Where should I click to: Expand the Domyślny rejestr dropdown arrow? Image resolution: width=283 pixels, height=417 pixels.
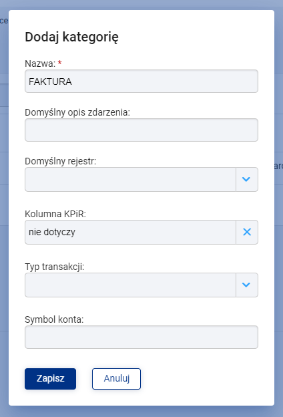click(247, 179)
